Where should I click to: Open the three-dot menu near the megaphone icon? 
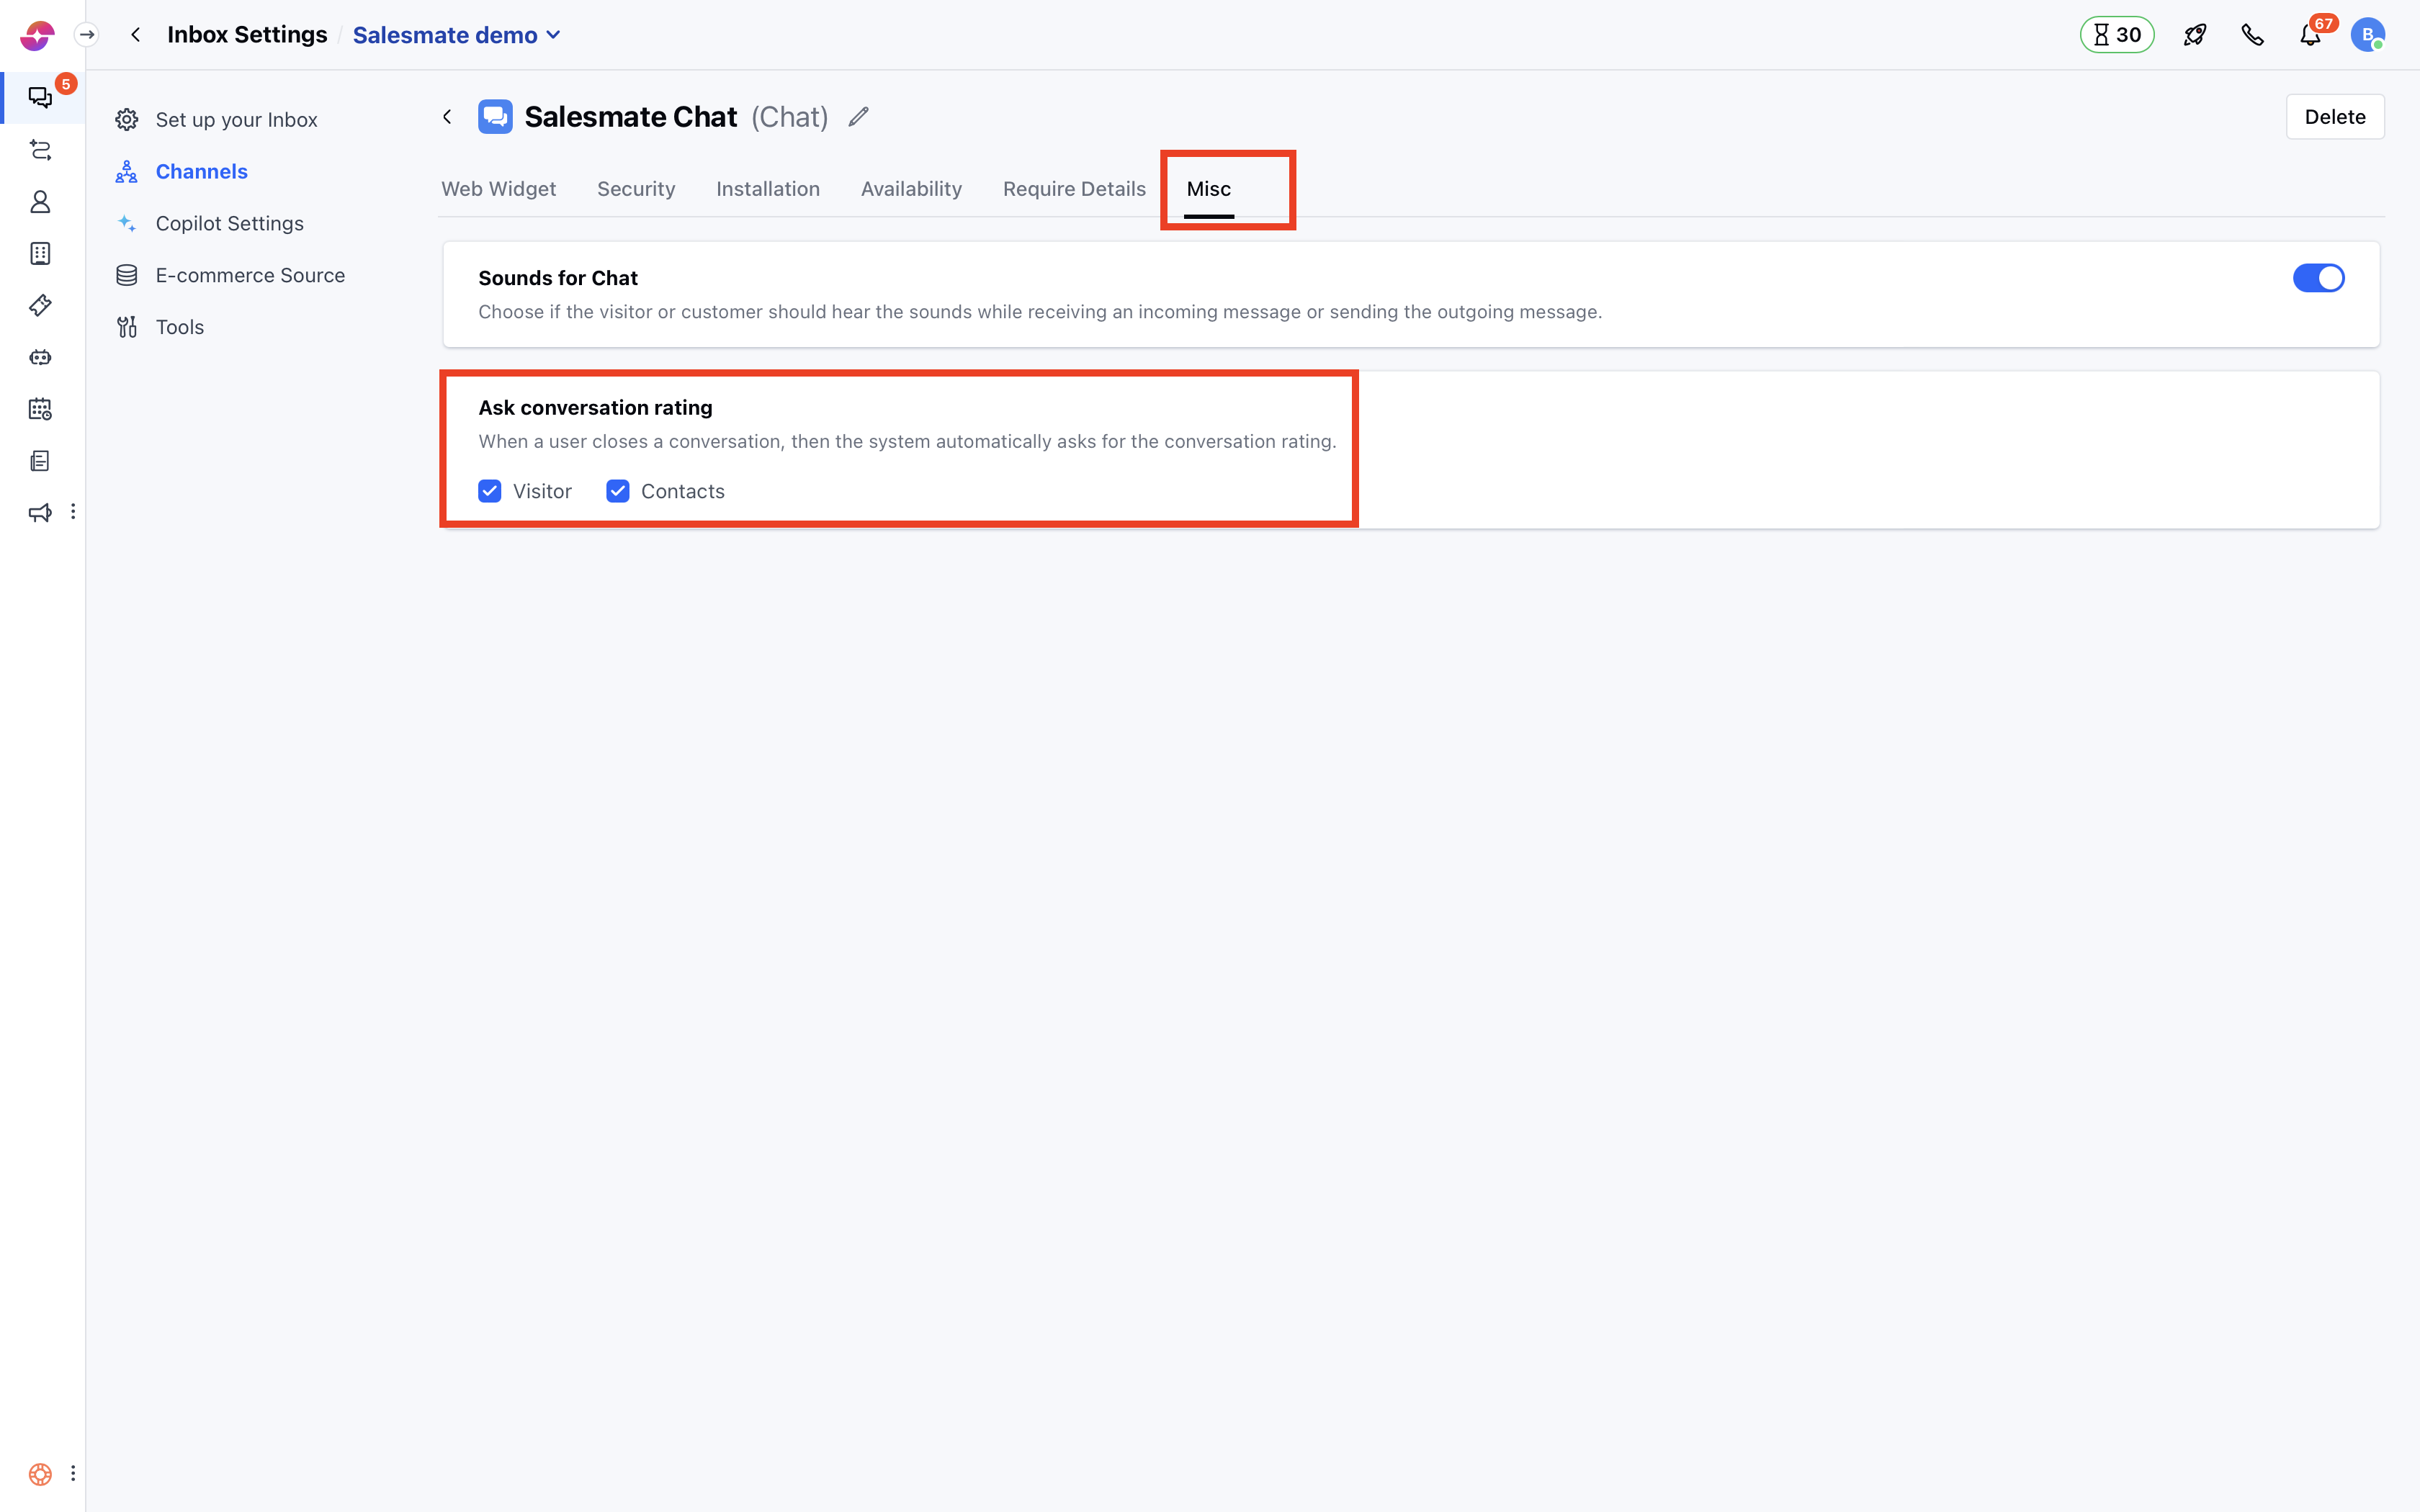[x=73, y=511]
